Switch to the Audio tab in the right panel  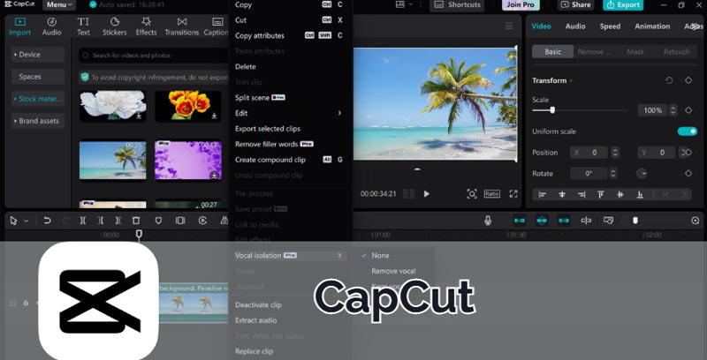[575, 26]
